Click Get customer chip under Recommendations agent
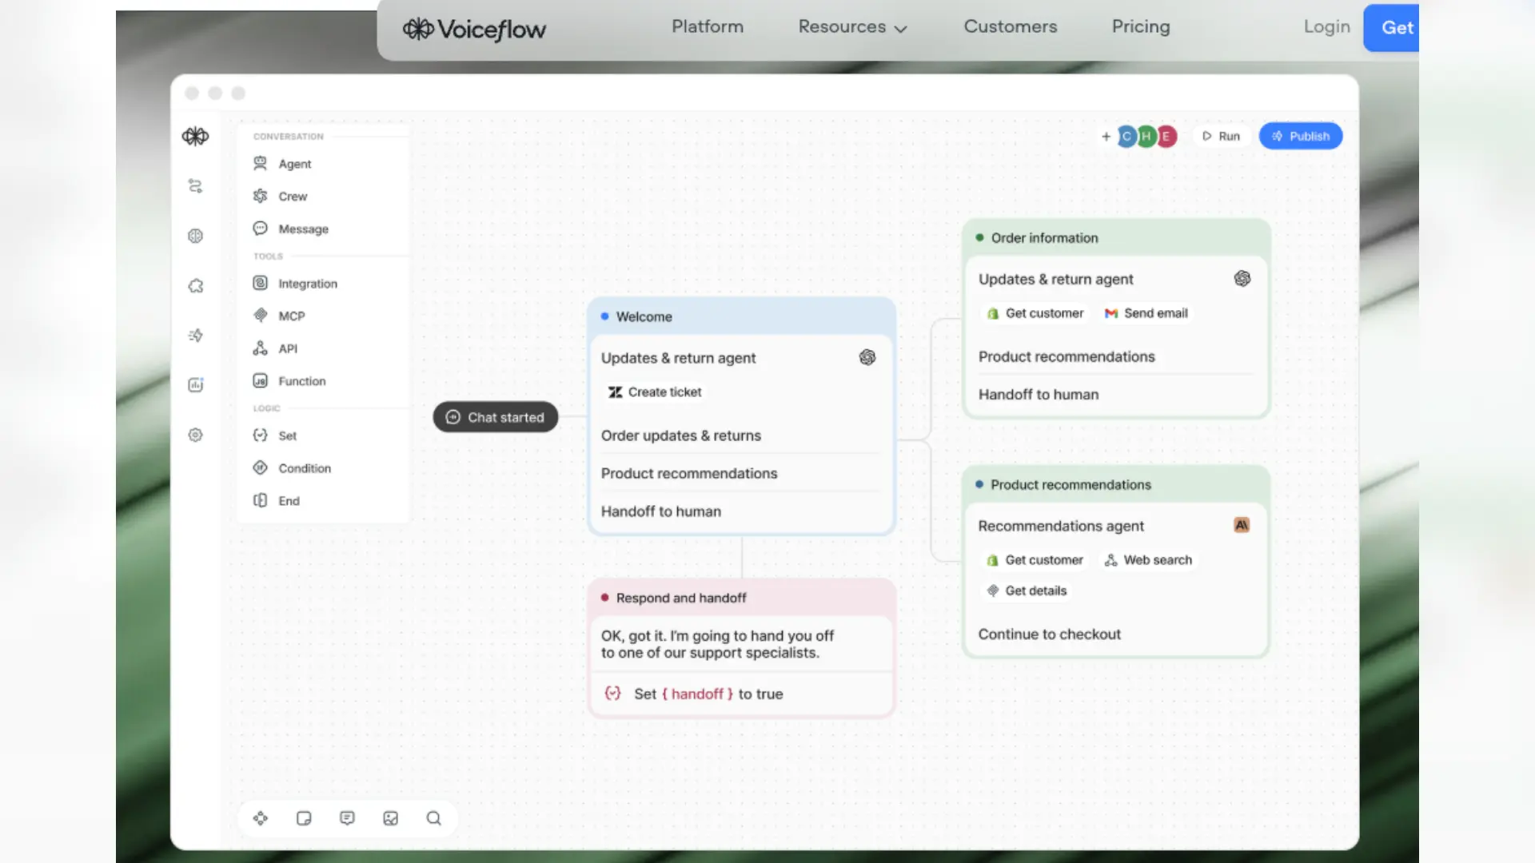The width and height of the screenshot is (1535, 863). (1035, 560)
